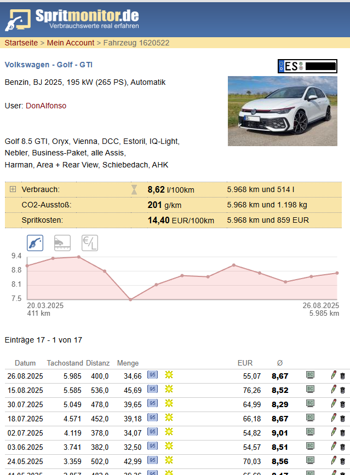Go to Startseite breadcrumb link
This screenshot has width=350, height=475.
click(21, 43)
